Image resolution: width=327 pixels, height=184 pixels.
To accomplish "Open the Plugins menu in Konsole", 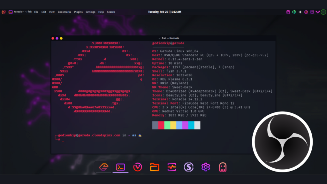I will 78,12.
